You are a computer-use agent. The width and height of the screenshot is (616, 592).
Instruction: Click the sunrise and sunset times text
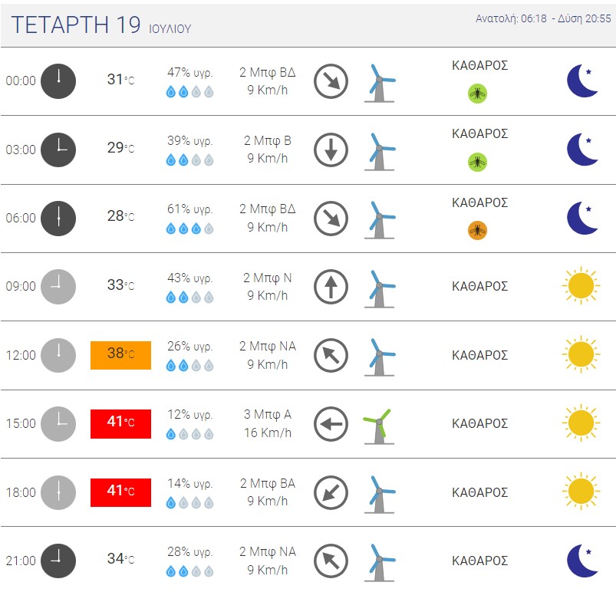(543, 18)
